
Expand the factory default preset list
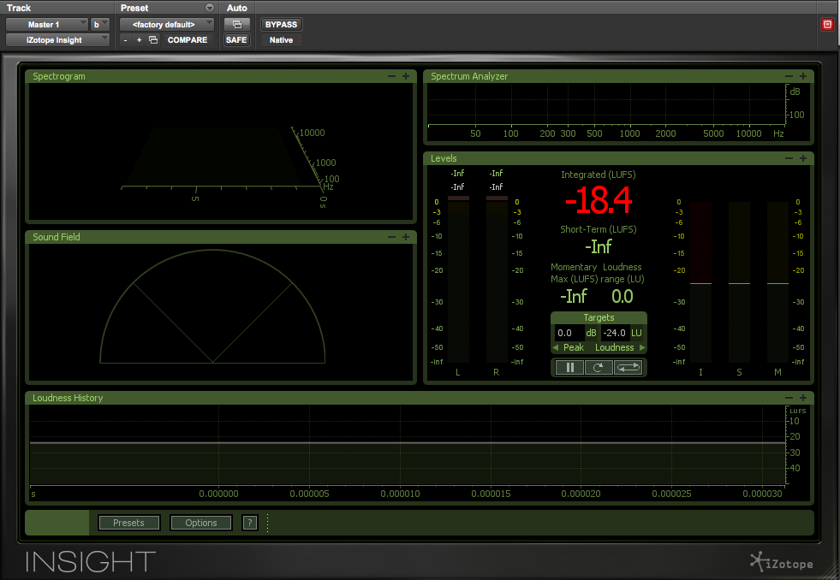pyautogui.click(x=166, y=25)
